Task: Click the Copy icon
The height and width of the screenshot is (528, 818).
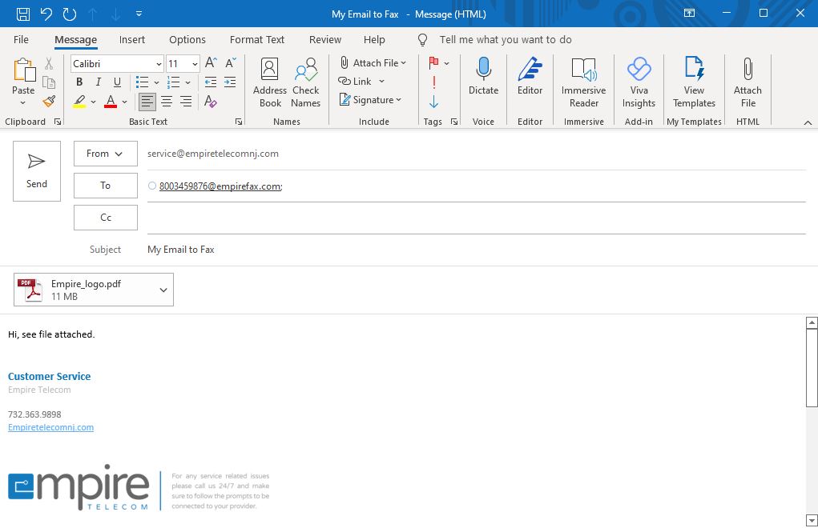Action: tap(49, 82)
